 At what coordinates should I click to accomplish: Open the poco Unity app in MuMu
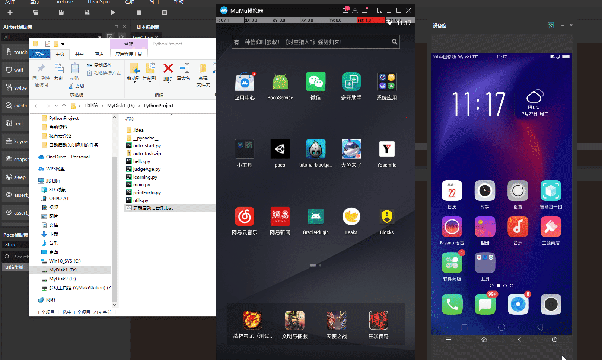280,154
